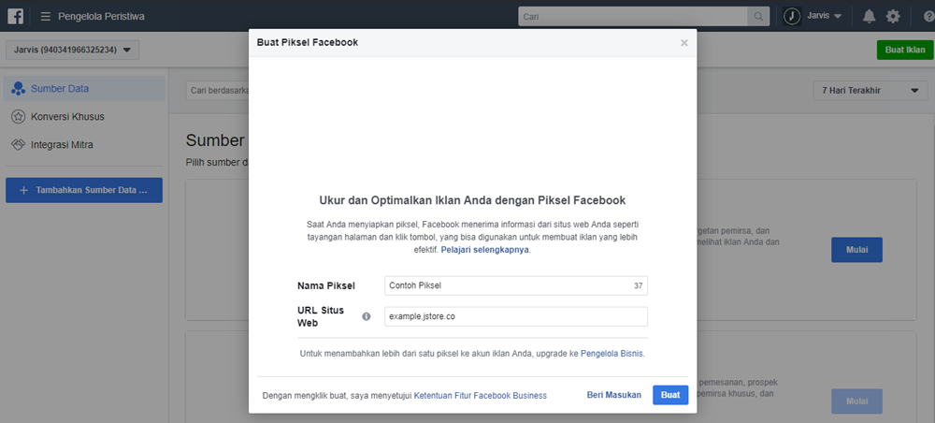Click the Pengelola Peristiwa title
The image size is (935, 423).
101,16
